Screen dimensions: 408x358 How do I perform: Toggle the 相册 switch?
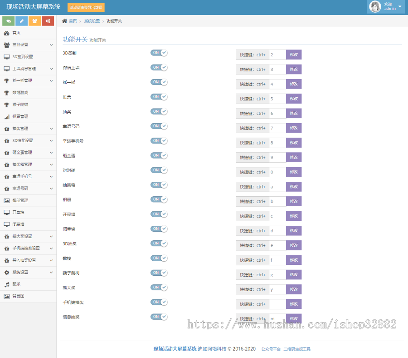click(x=159, y=199)
